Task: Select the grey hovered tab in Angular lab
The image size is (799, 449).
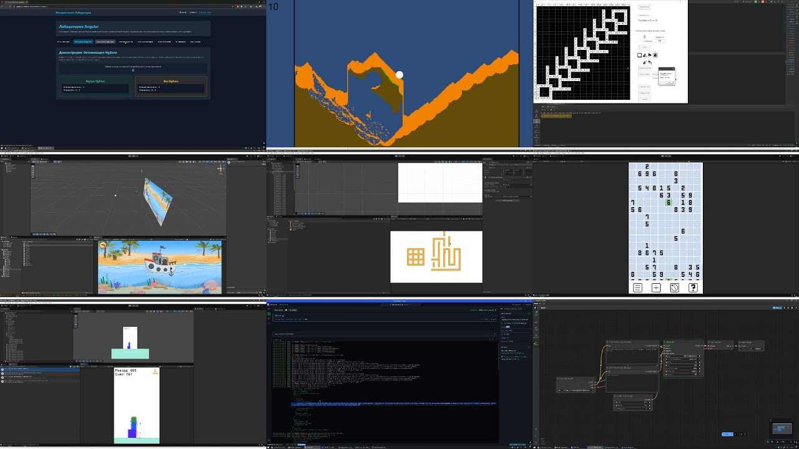Action: pyautogui.click(x=105, y=42)
